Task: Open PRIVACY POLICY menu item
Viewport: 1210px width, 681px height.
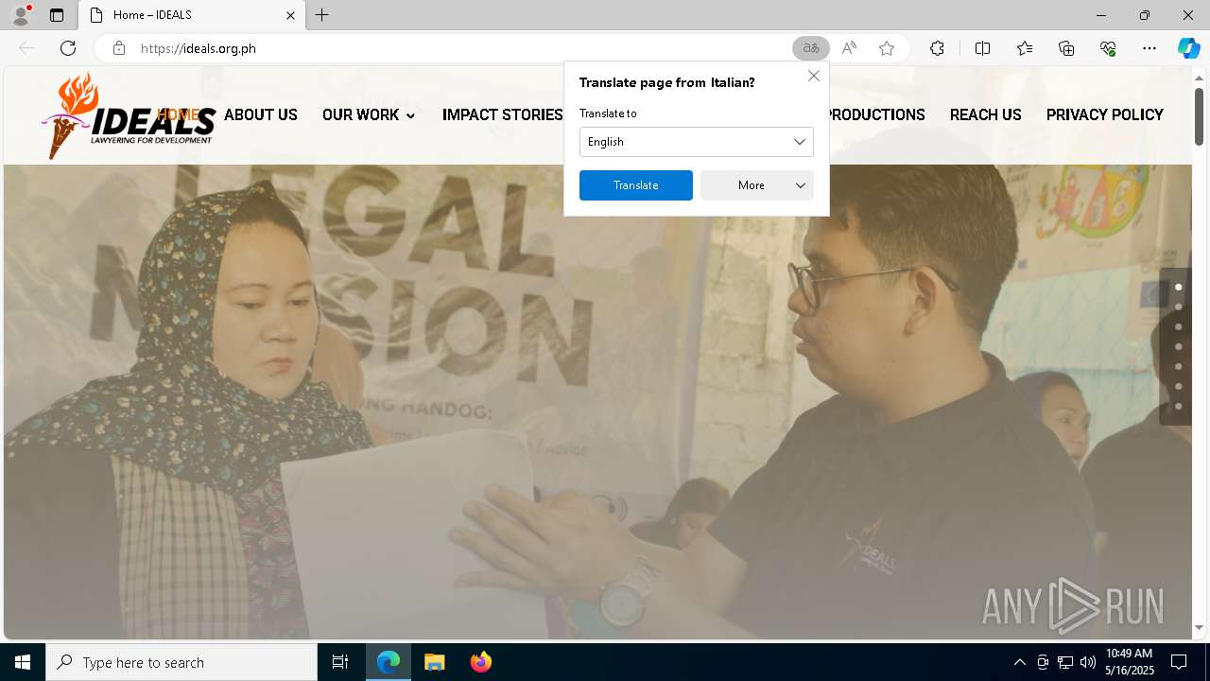Action: tap(1105, 114)
